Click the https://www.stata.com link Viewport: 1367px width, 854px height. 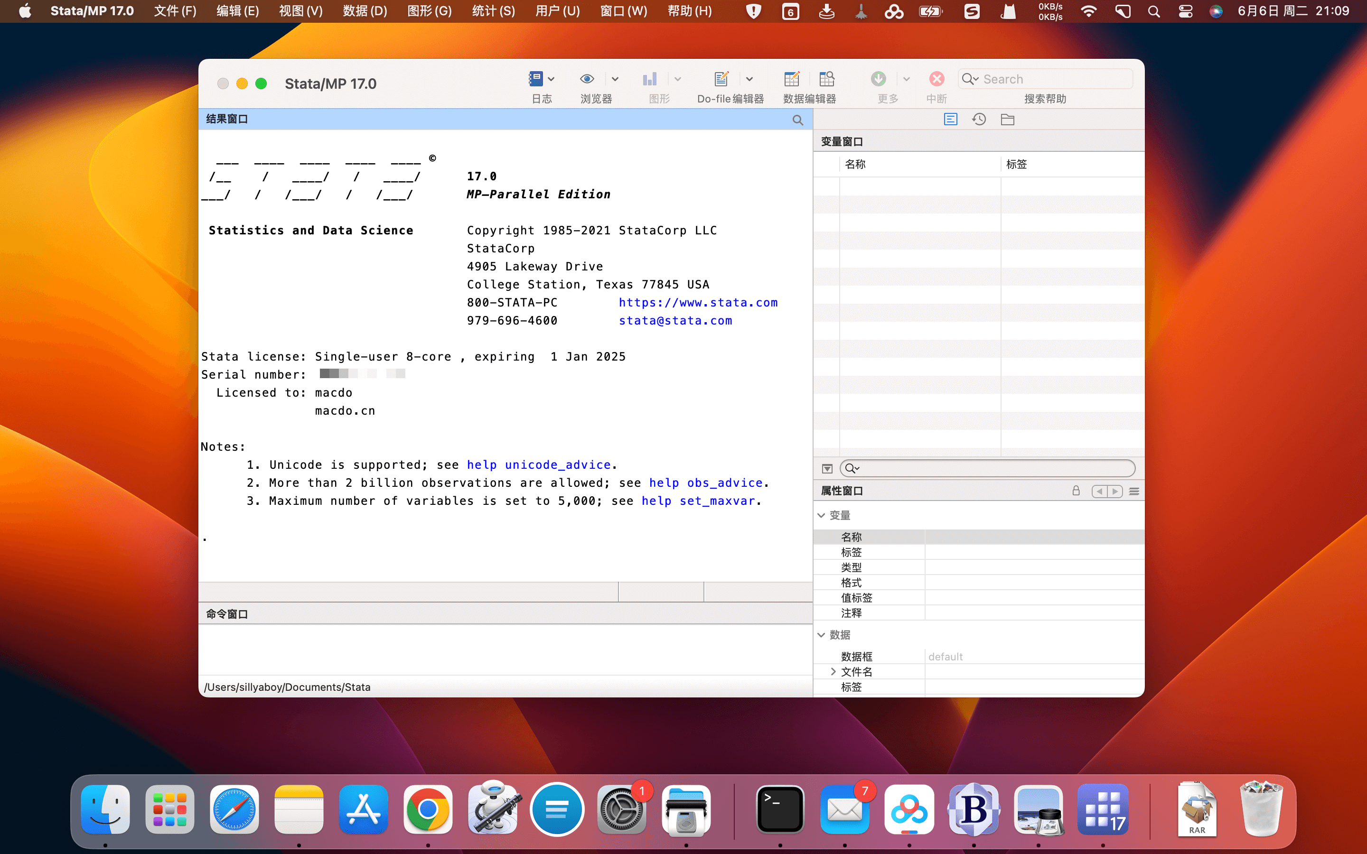coord(699,302)
